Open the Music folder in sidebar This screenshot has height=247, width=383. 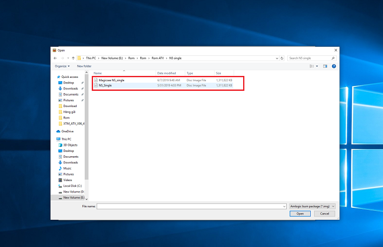point(68,168)
